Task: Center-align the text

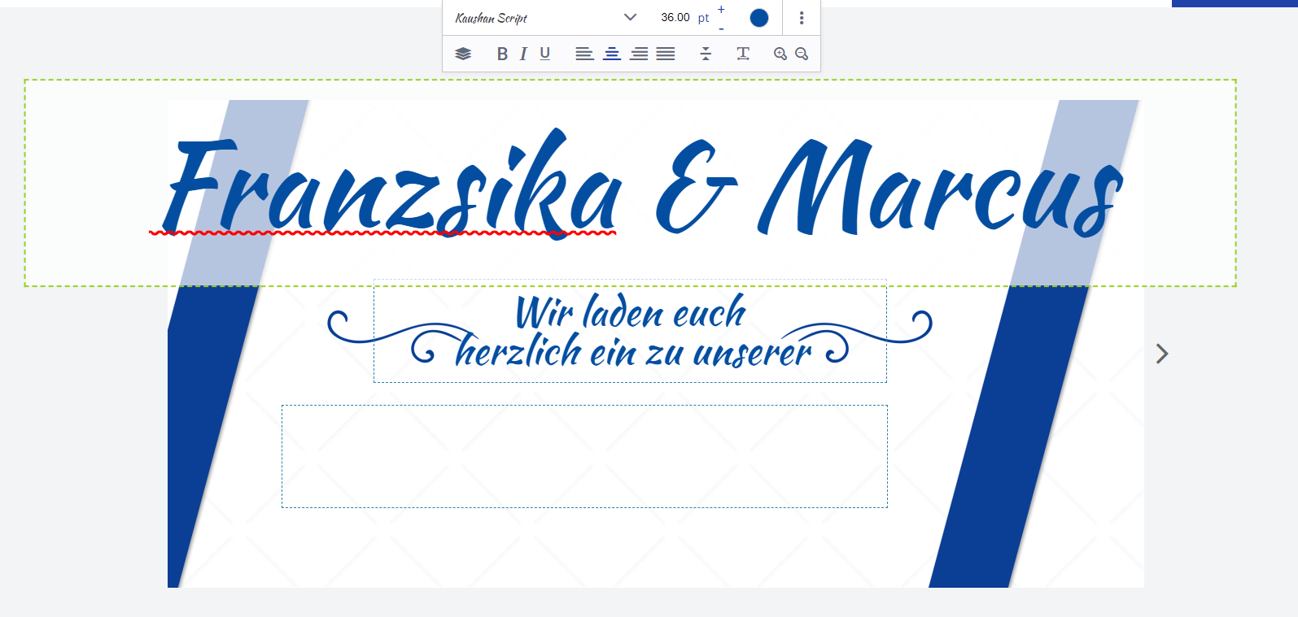Action: pos(612,54)
